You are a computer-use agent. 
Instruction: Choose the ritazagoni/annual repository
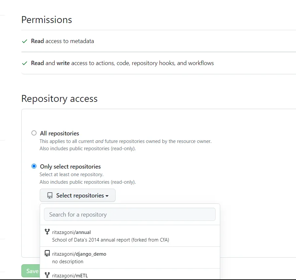pyautogui.click(x=130, y=236)
